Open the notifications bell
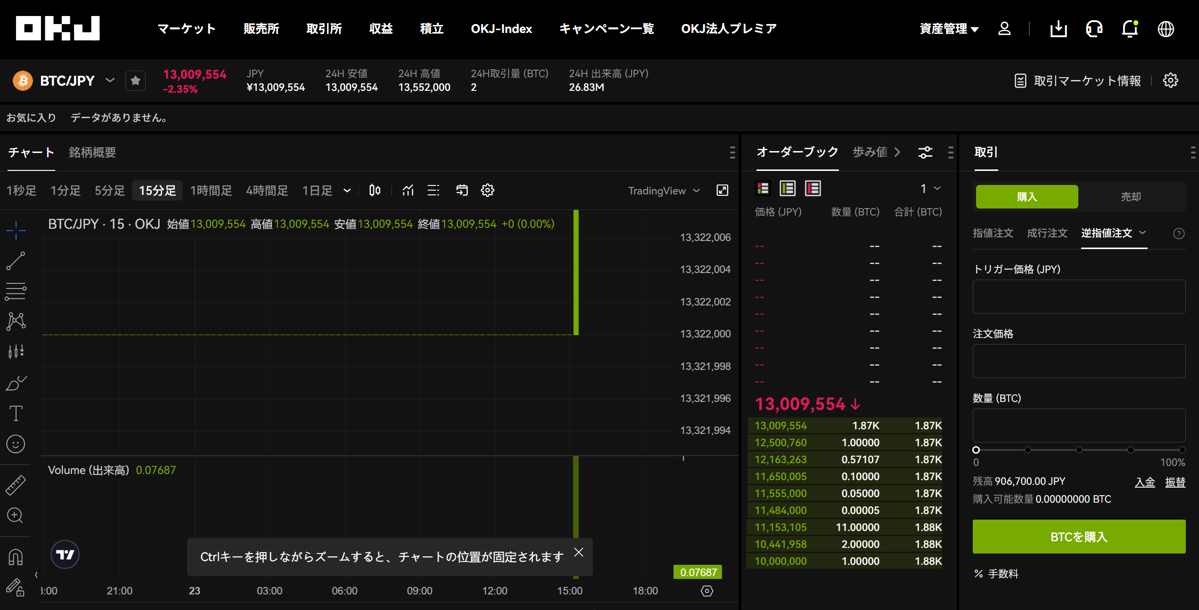 1130,29
